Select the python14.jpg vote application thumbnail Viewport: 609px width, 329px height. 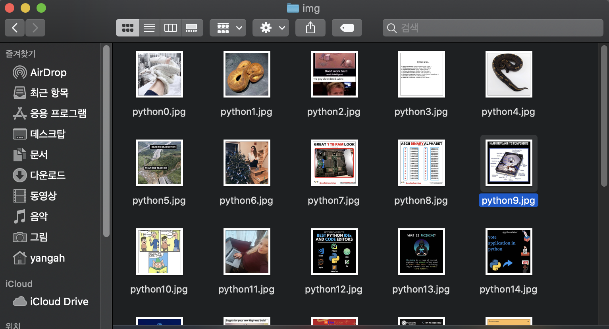[509, 252]
